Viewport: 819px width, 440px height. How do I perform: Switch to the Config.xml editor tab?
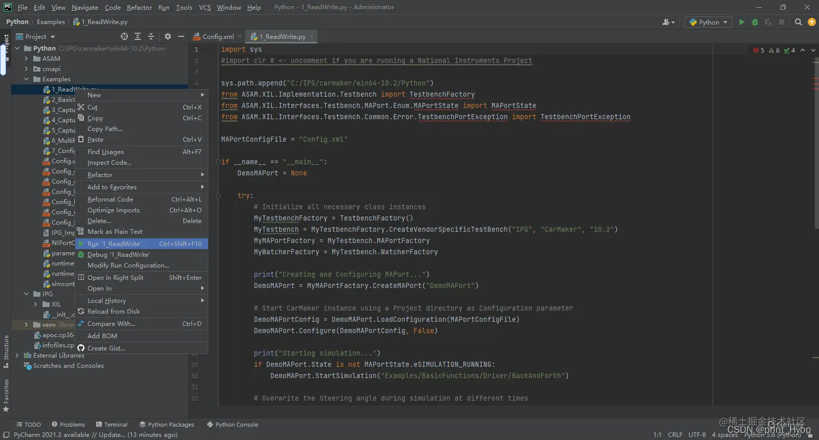[x=218, y=37]
